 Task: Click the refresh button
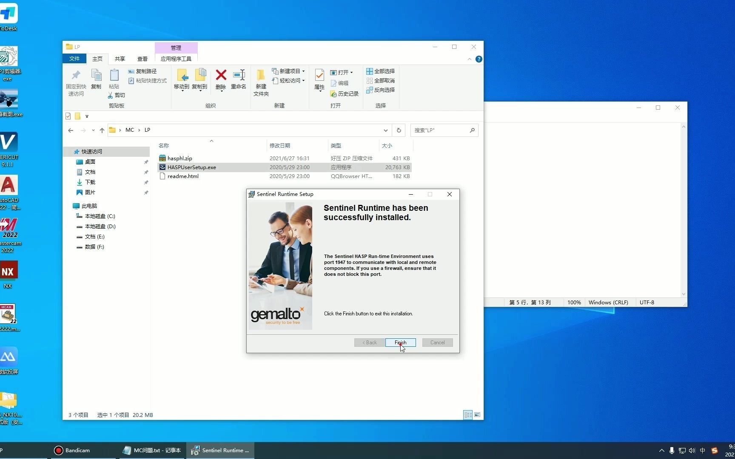399,130
